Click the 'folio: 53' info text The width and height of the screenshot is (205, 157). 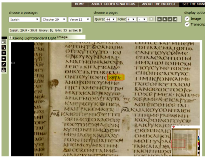click(x=61, y=30)
